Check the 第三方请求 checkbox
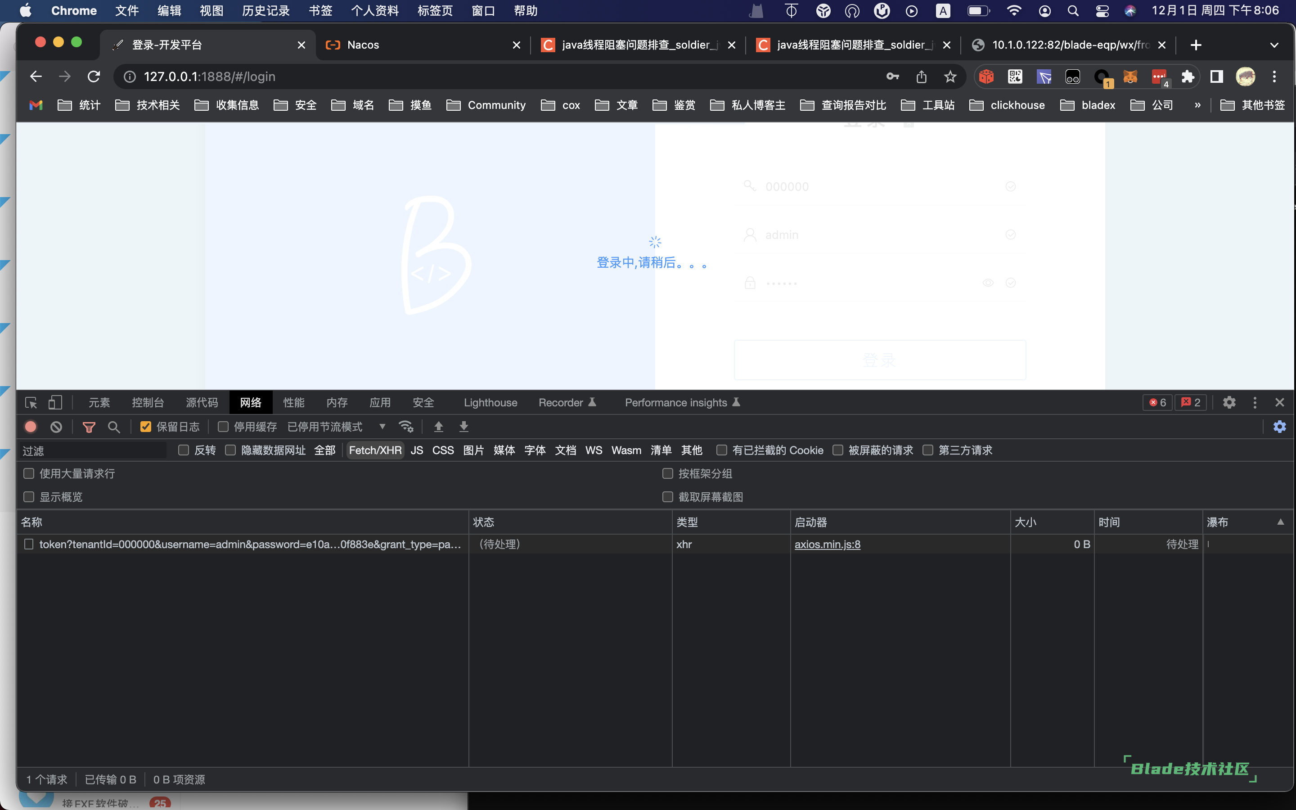Viewport: 1296px width, 810px height. coord(928,450)
